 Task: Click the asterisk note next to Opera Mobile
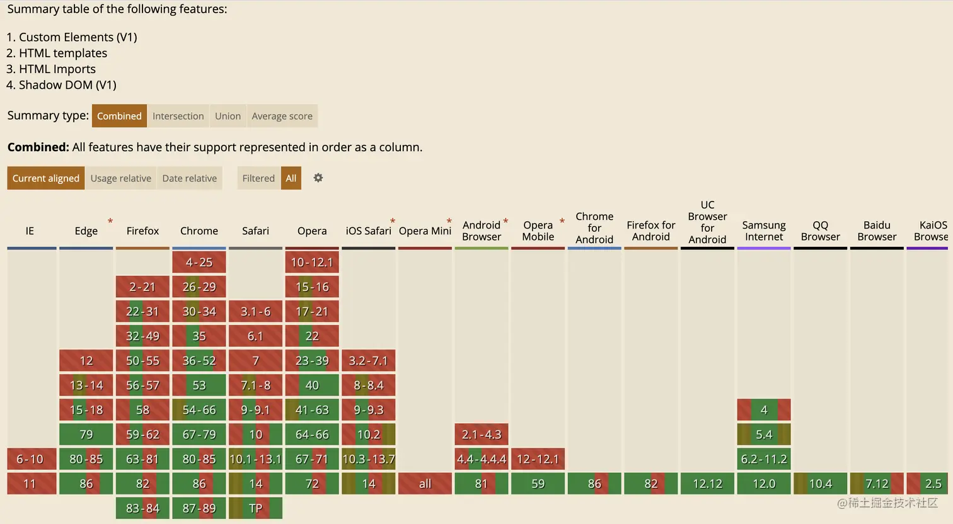[x=562, y=221]
